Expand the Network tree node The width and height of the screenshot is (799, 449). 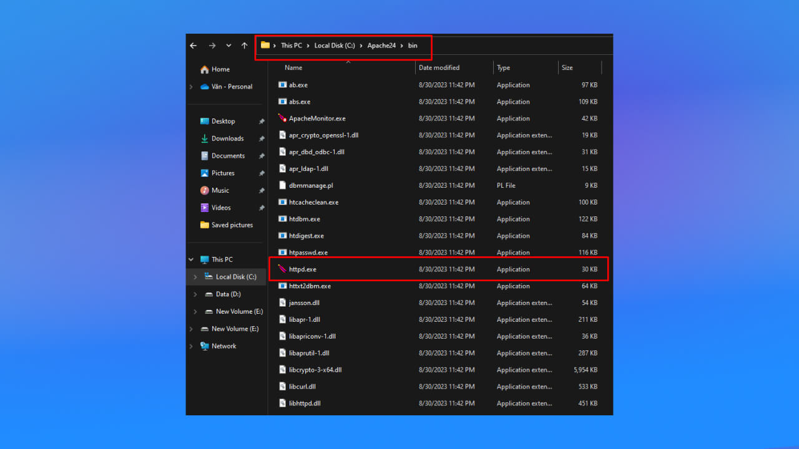point(191,346)
